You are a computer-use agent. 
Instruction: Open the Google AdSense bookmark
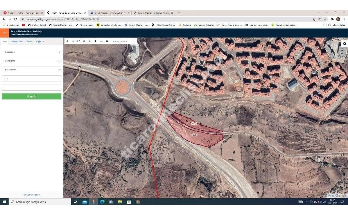point(204,25)
